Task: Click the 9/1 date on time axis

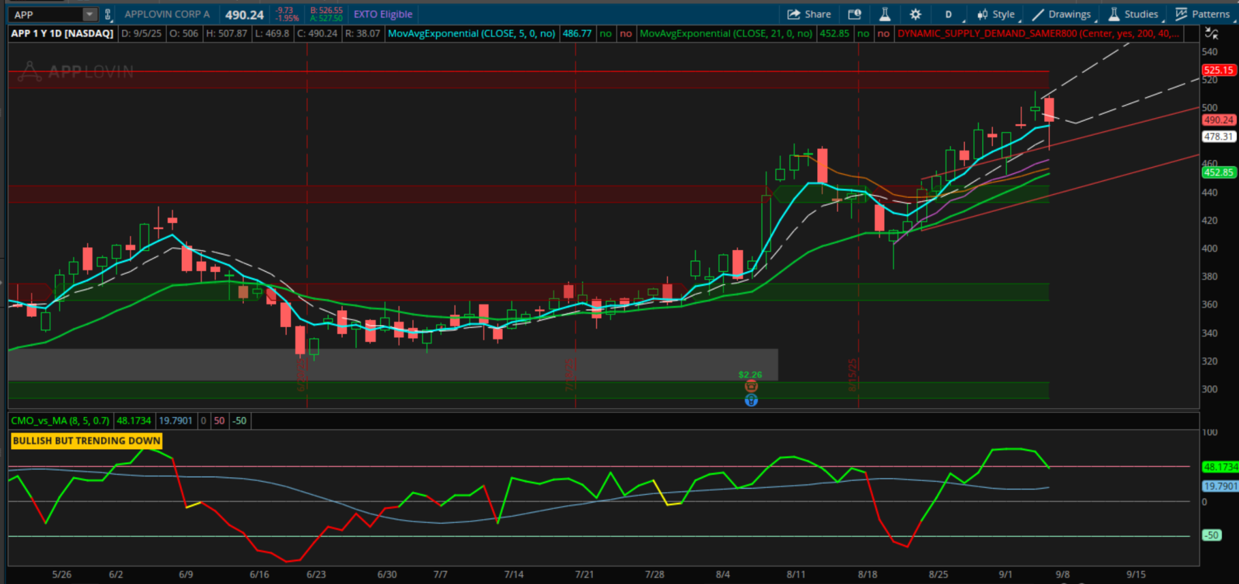Action: pos(1006,574)
